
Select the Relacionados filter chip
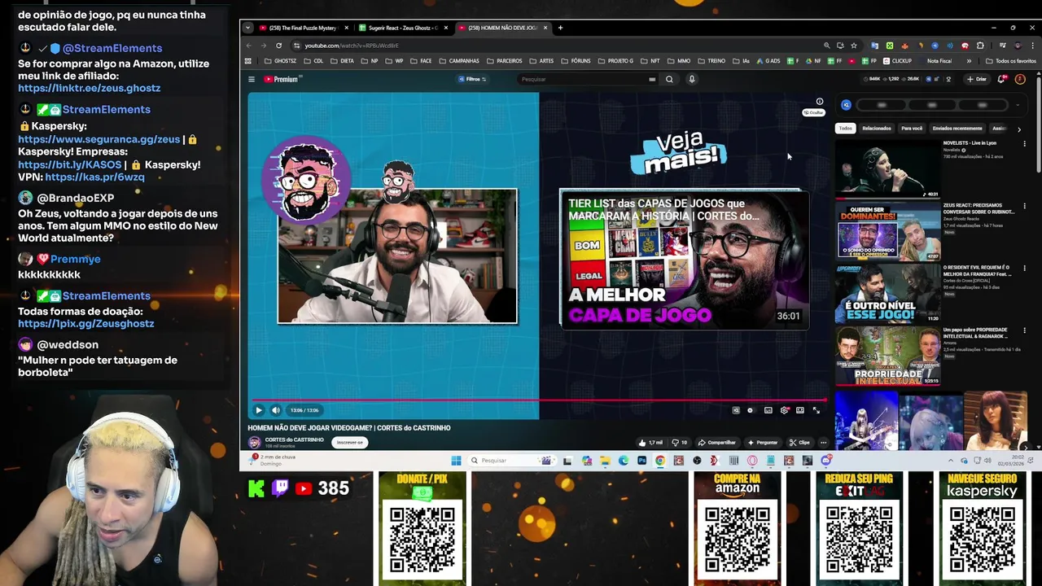[877, 128]
